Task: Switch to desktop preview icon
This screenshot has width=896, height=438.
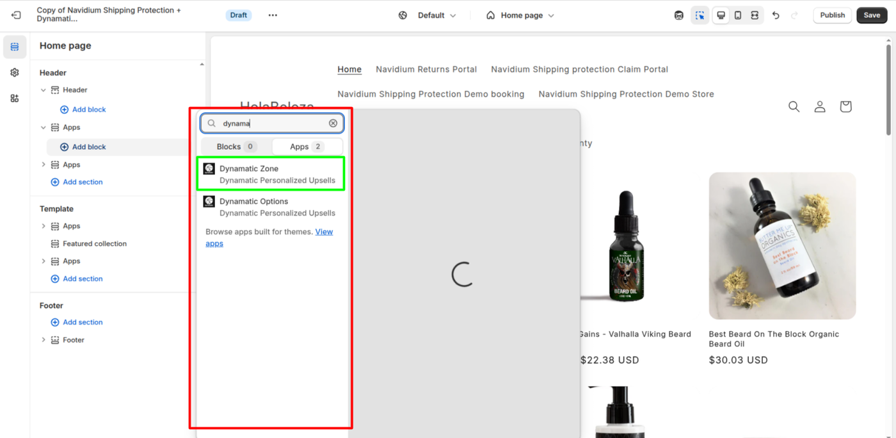Action: (721, 15)
